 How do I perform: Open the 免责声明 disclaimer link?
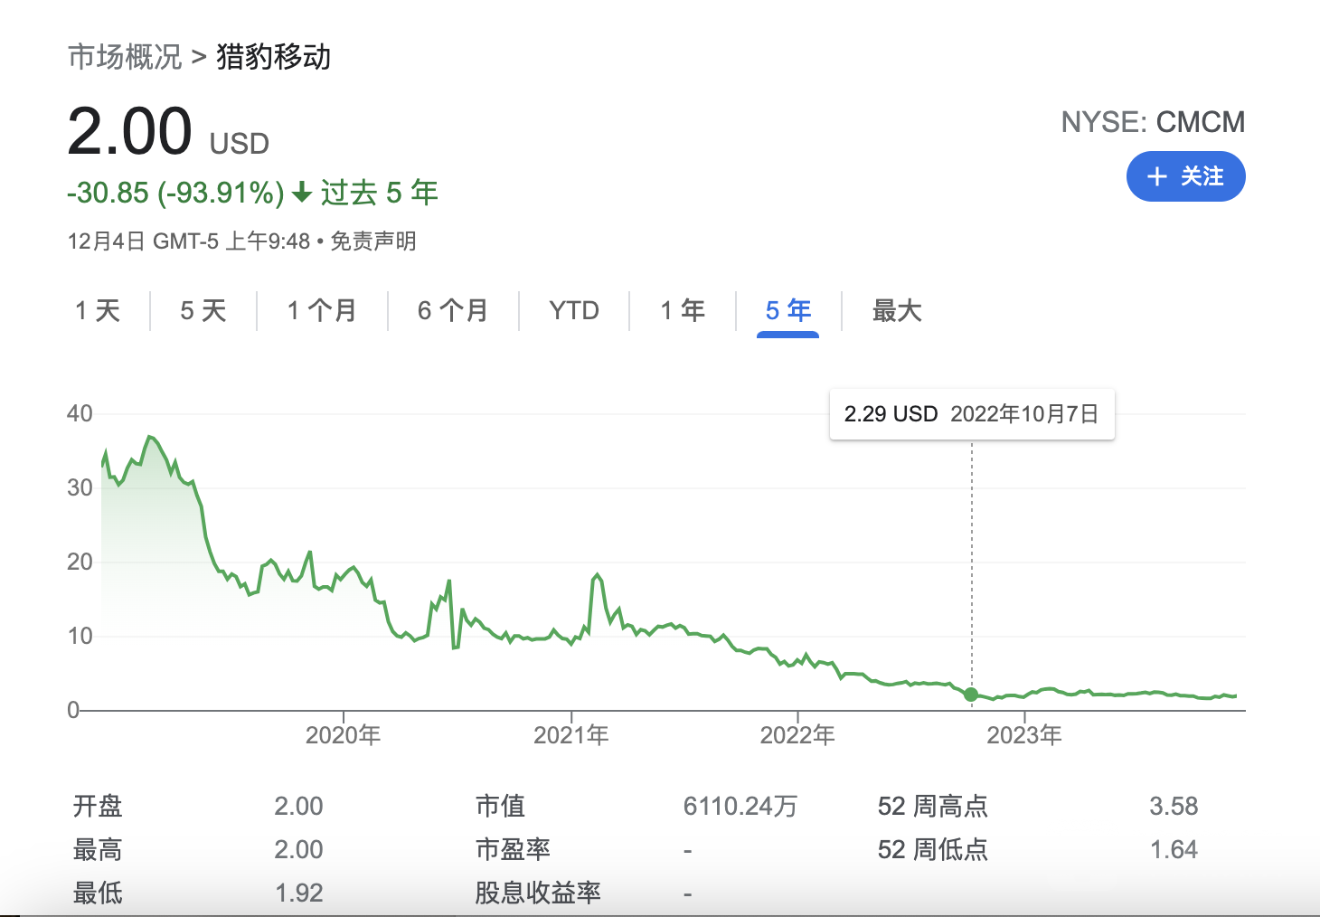click(x=372, y=241)
